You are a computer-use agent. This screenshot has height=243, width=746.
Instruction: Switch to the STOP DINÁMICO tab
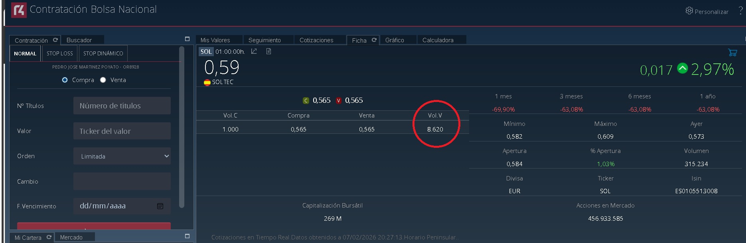coord(103,53)
